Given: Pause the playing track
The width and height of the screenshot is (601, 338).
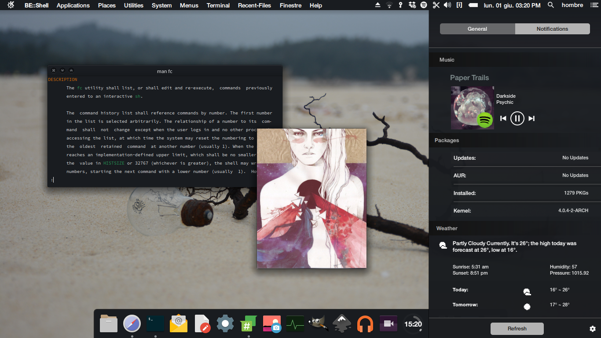Looking at the screenshot, I should pyautogui.click(x=517, y=118).
